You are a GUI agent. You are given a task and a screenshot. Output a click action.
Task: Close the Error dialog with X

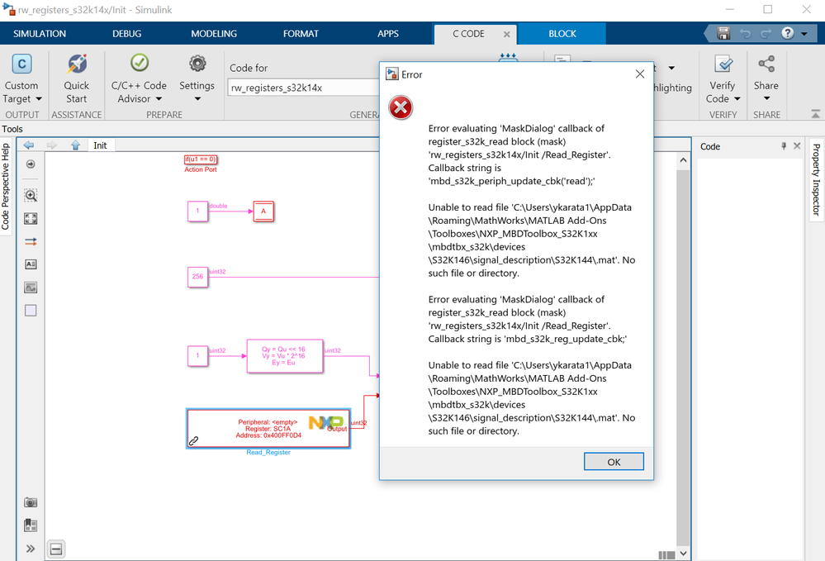pyautogui.click(x=640, y=74)
